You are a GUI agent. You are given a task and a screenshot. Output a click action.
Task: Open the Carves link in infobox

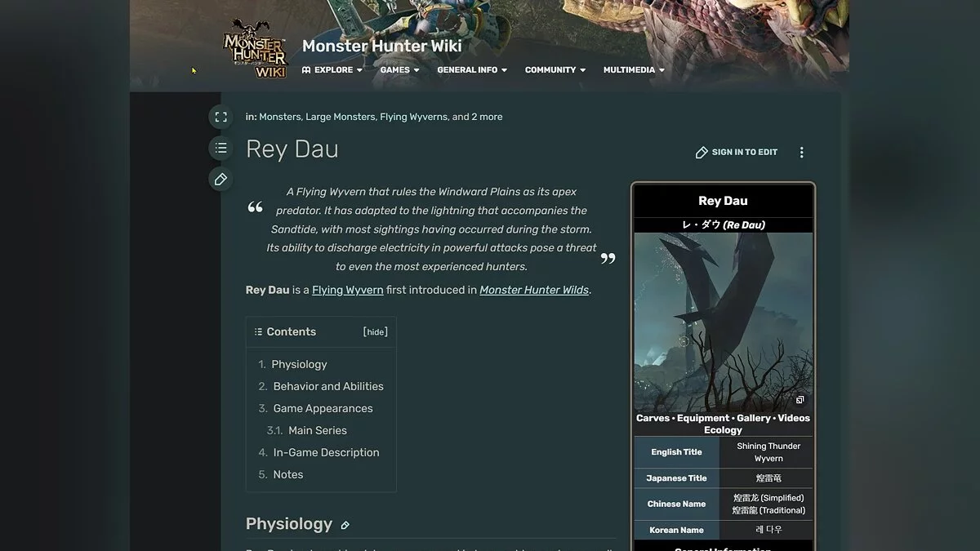coord(653,418)
